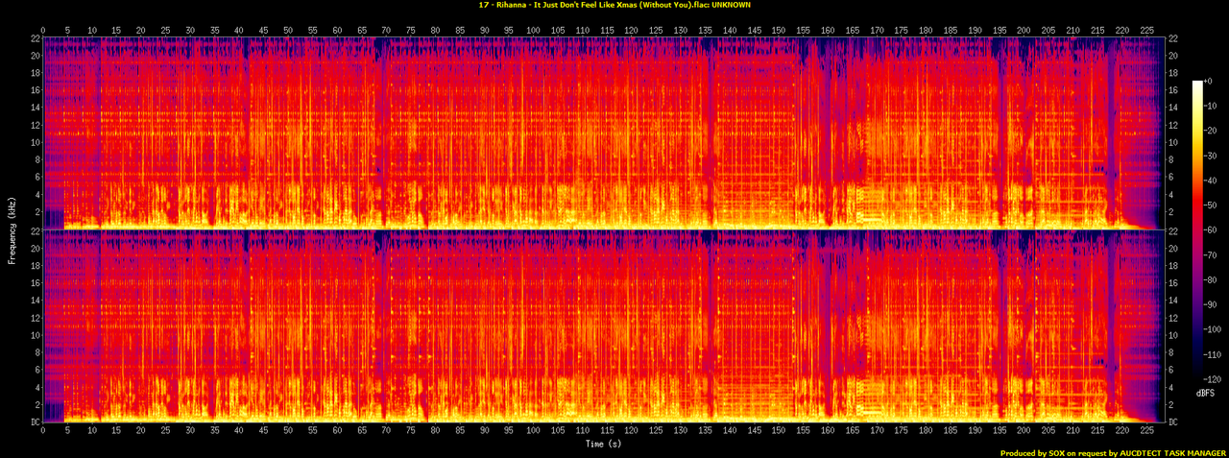Click the FLAC file title at top
The width and height of the screenshot is (1229, 458).
tap(614, 5)
